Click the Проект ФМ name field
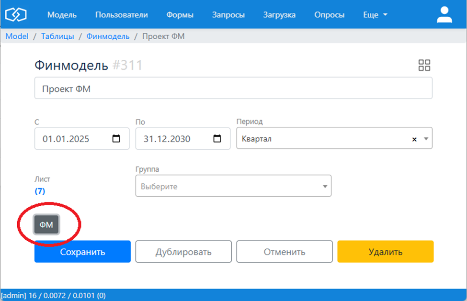Screen dimensions: 467x301 (x=233, y=89)
